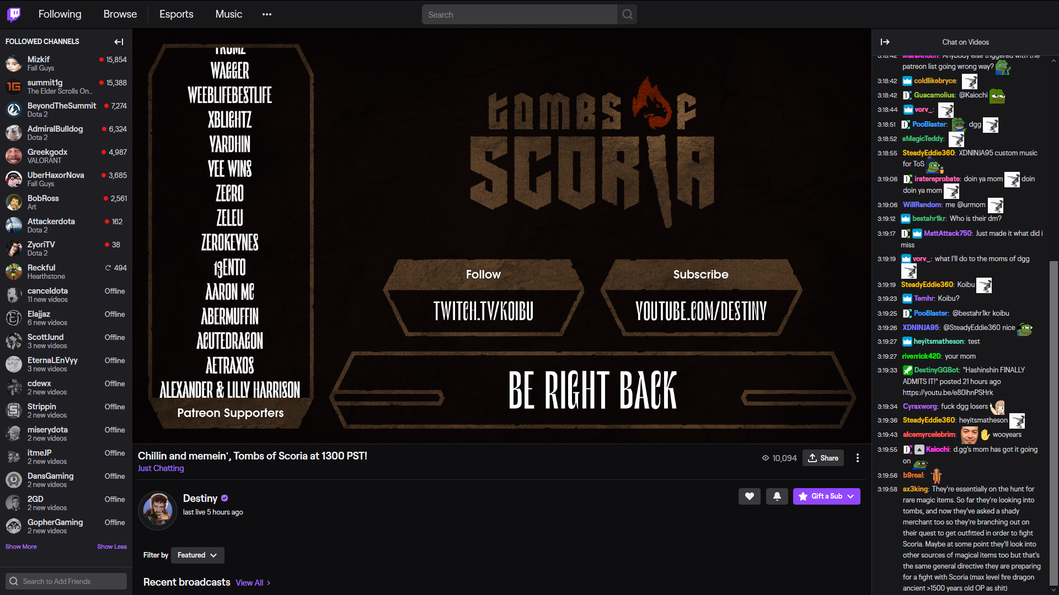Open the Browse tab
The image size is (1059, 595).
[120, 14]
